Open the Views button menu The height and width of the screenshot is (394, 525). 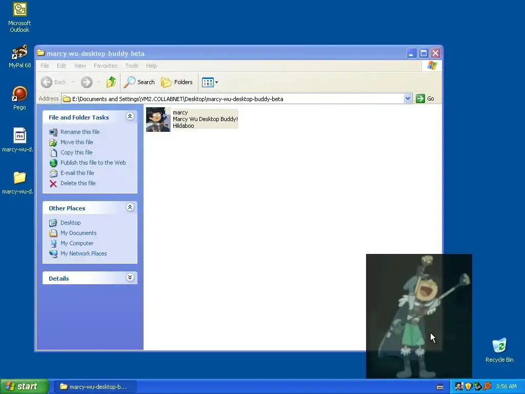coord(210,82)
